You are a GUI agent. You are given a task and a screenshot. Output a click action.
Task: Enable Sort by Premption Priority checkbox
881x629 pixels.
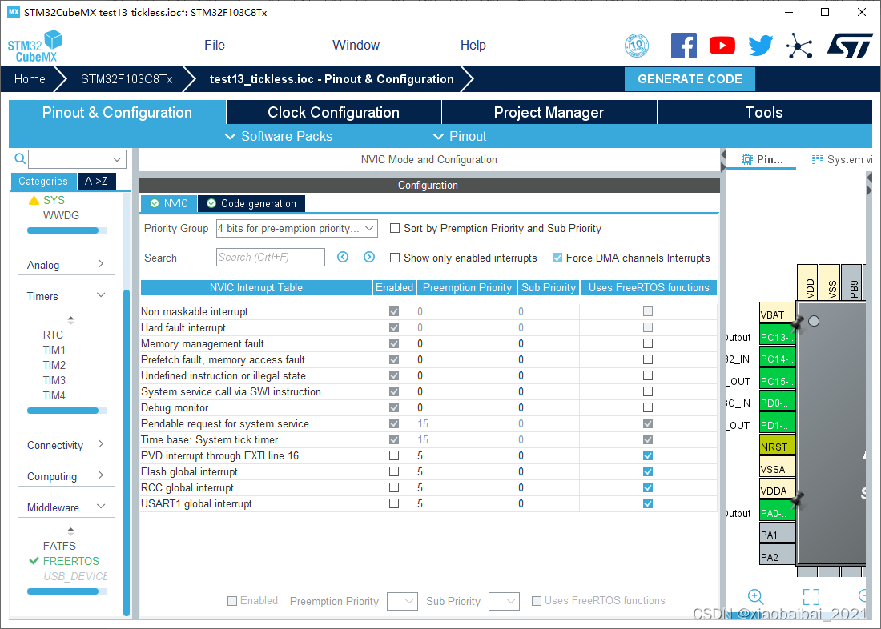click(395, 228)
